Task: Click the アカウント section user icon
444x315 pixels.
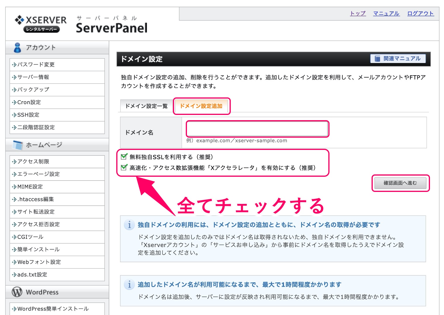Action: coord(17,48)
